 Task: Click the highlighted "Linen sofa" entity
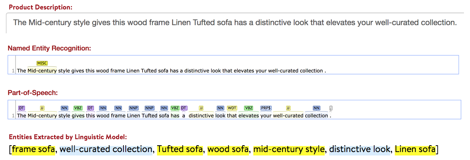click(415, 150)
